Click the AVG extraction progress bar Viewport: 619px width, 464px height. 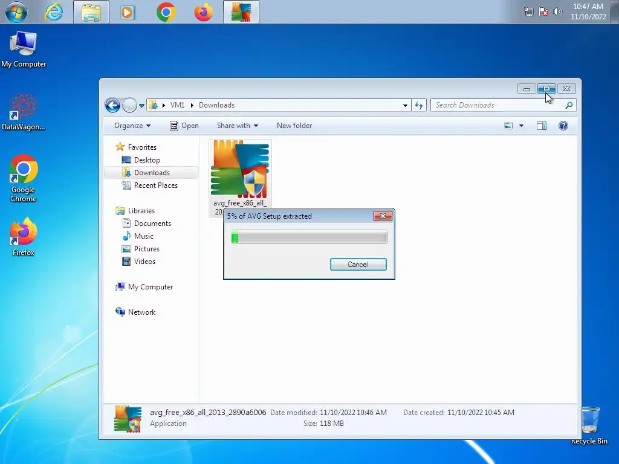[x=309, y=237]
